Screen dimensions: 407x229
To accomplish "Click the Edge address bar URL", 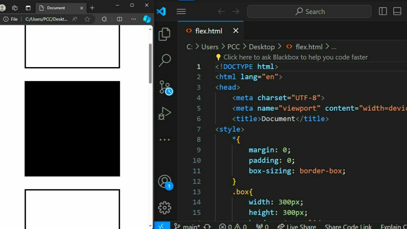I will click(x=46, y=19).
